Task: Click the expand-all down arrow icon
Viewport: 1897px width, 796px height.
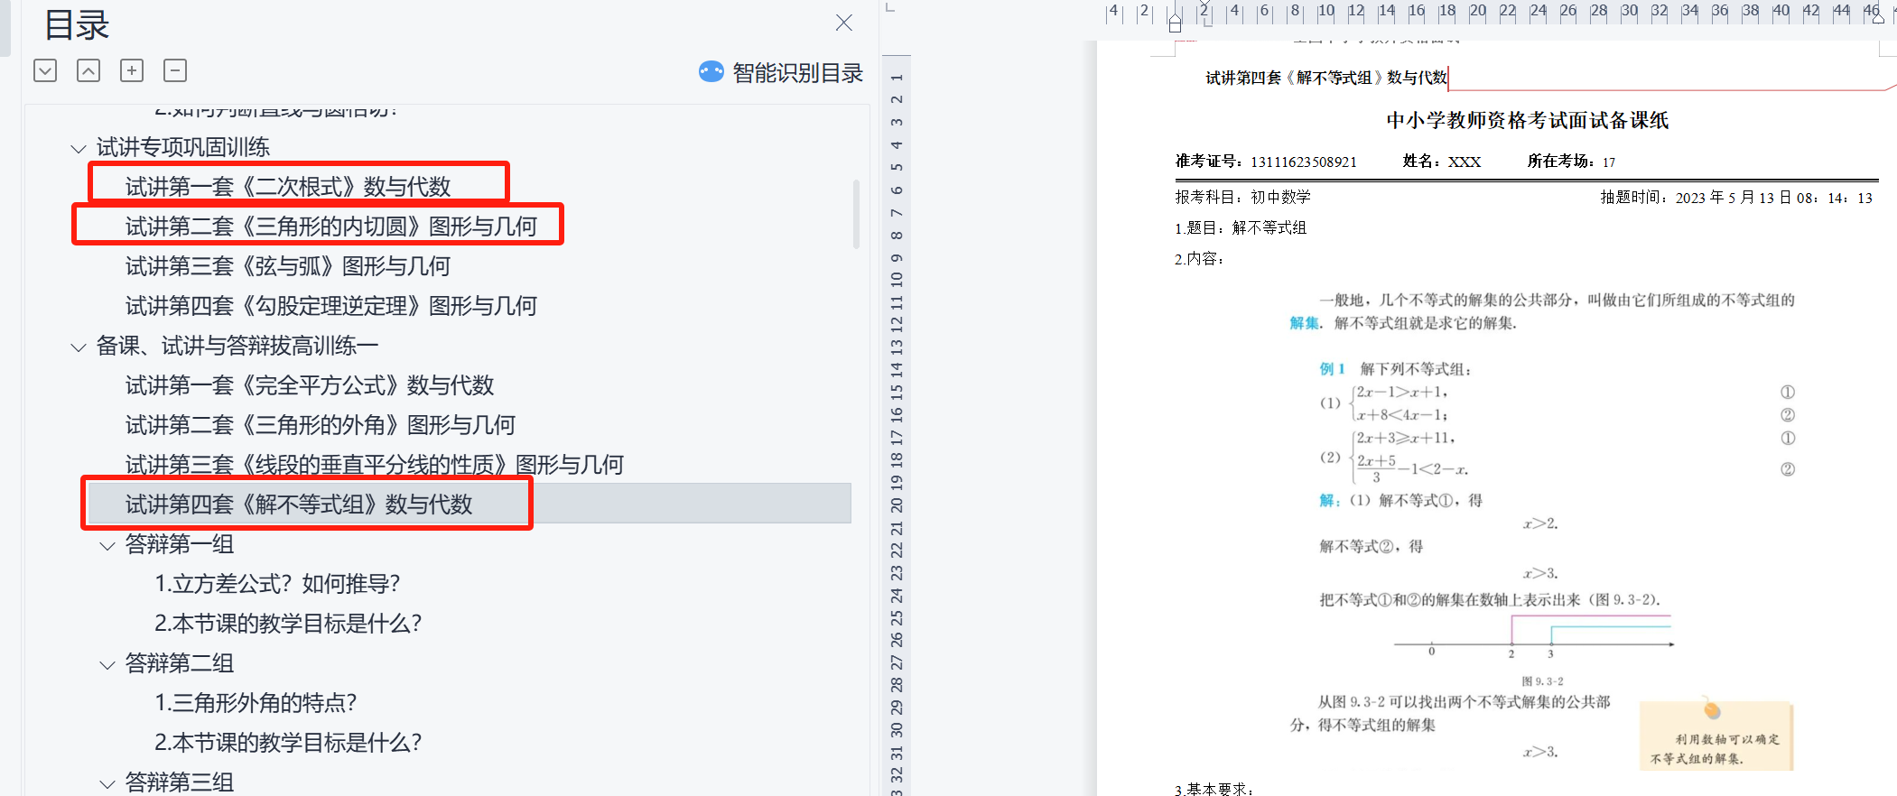Action: pos(45,70)
